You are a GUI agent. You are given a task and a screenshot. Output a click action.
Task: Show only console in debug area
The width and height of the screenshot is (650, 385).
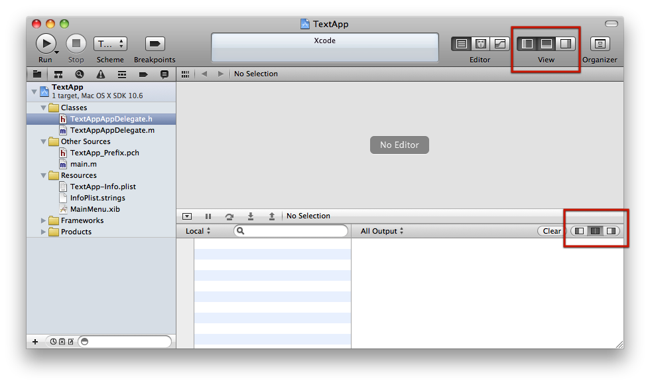point(611,231)
